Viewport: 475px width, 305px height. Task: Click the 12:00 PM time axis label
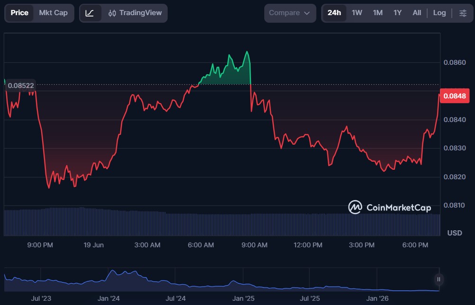[x=308, y=245]
